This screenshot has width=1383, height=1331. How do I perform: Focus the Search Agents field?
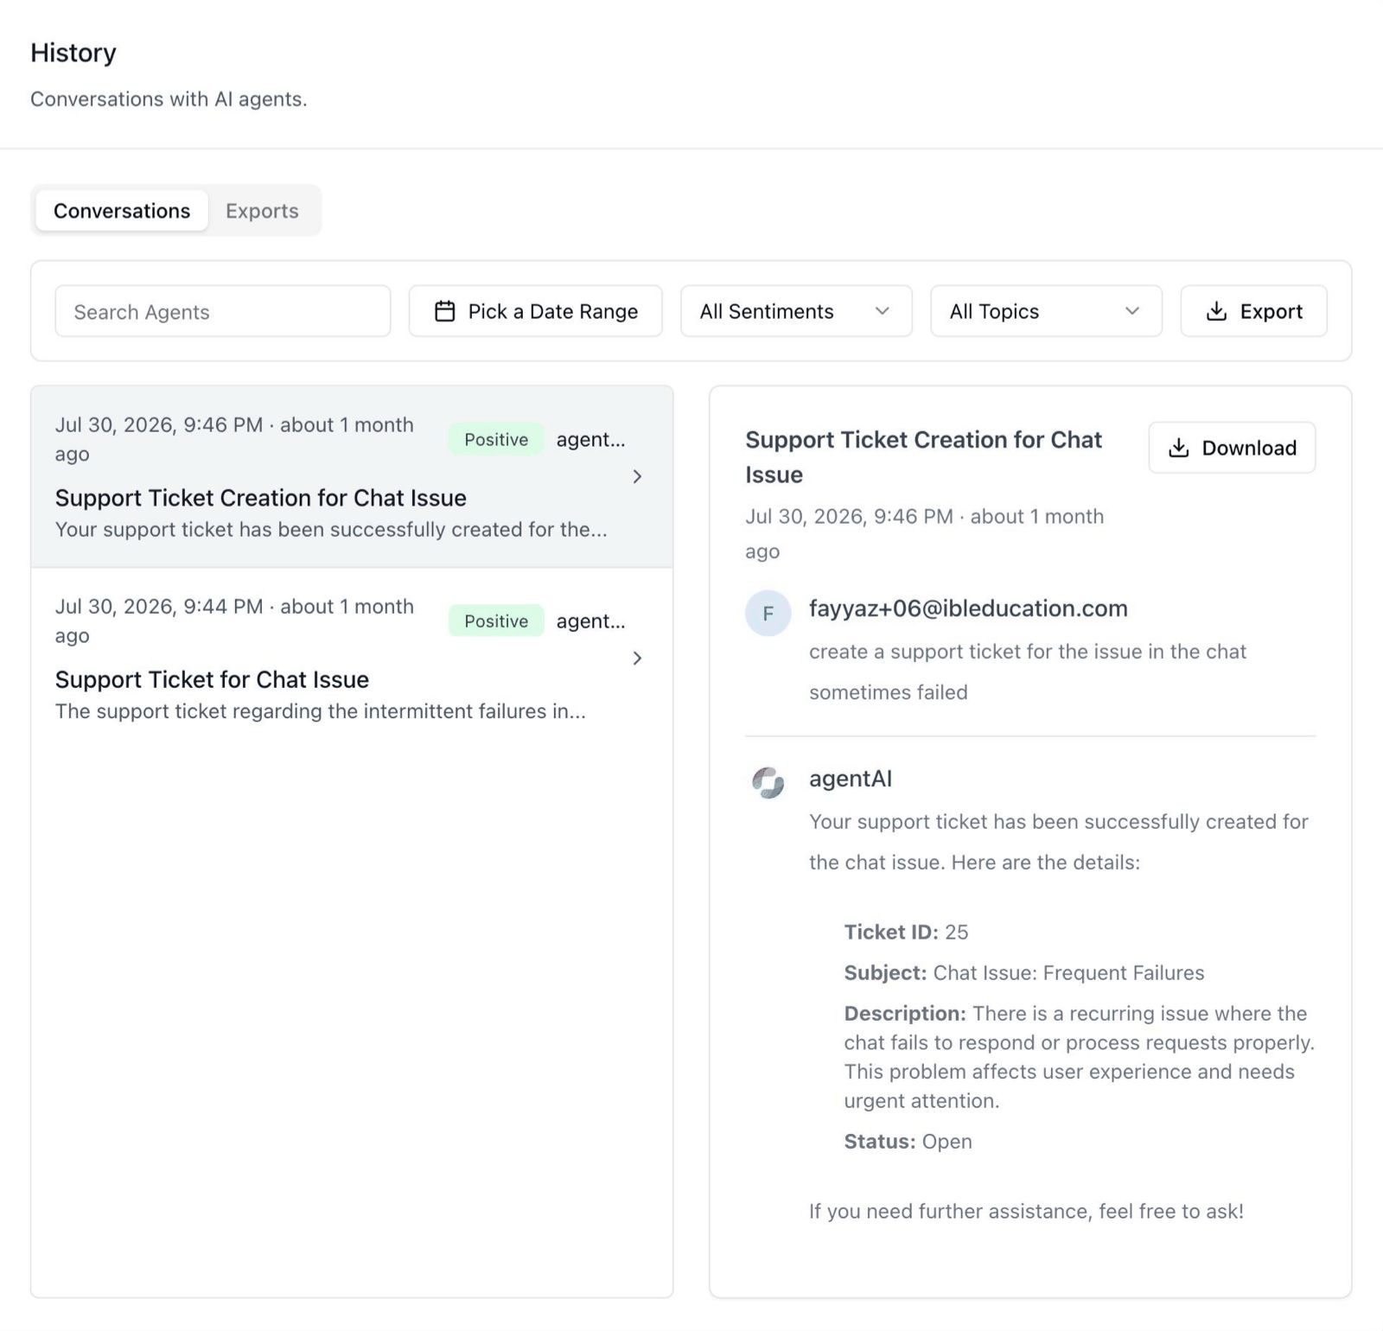coord(223,311)
